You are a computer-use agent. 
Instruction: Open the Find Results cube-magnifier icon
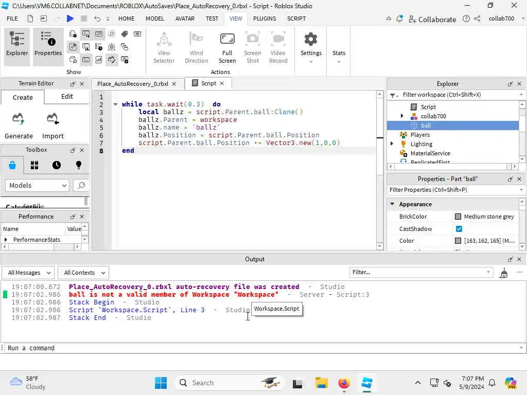click(x=73, y=60)
